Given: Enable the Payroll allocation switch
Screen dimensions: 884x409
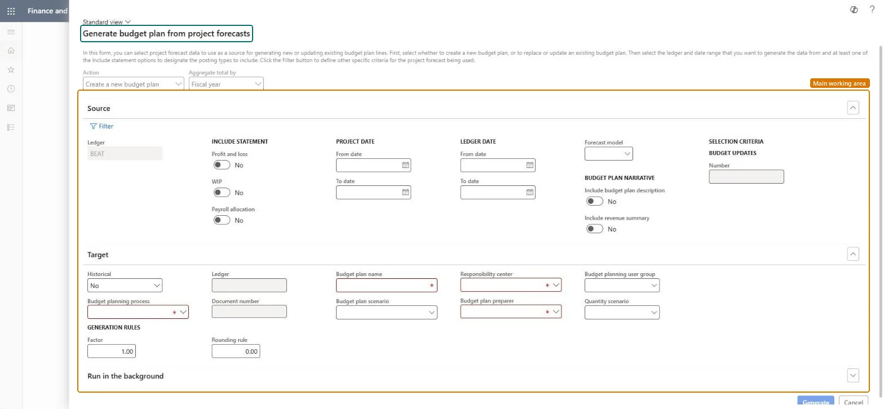Looking at the screenshot, I should 222,220.
